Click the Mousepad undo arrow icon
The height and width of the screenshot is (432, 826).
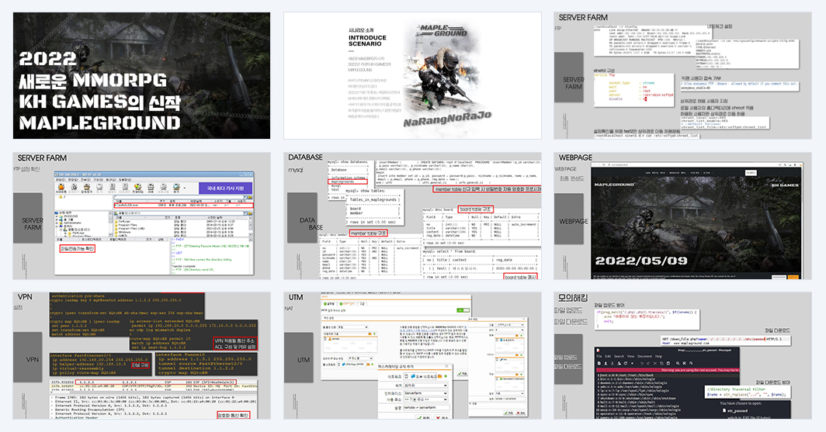point(641,363)
